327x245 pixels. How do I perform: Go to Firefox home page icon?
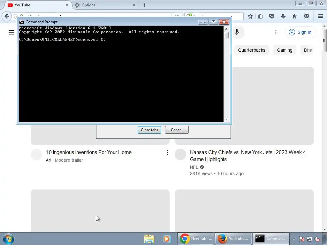(294, 16)
